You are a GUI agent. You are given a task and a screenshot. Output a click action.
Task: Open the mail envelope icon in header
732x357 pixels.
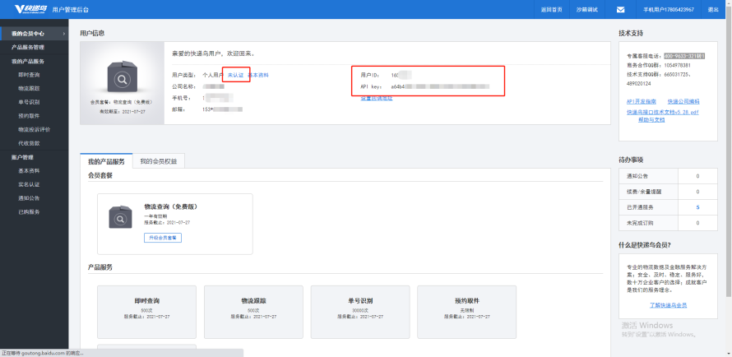[x=620, y=9]
